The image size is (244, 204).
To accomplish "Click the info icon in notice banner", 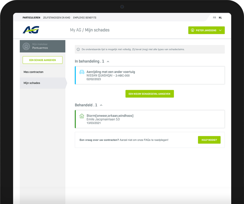I will click(78, 49).
